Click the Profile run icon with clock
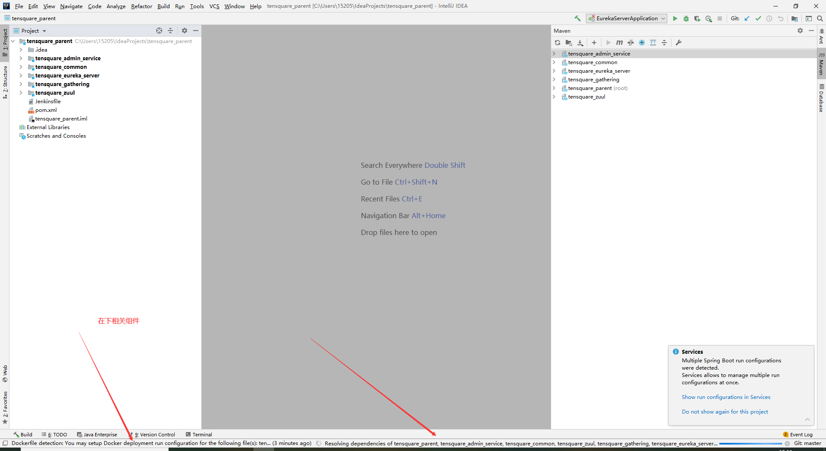This screenshot has height=451, width=826. 709,19
